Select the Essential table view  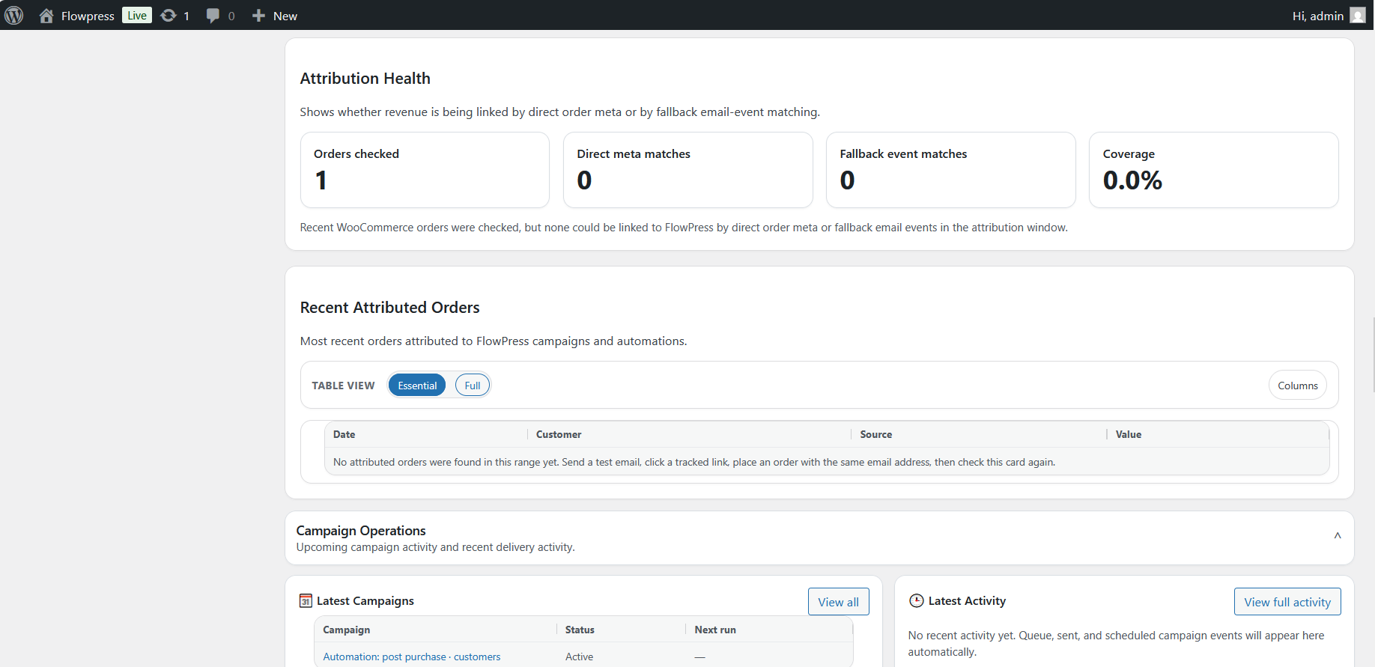(417, 386)
